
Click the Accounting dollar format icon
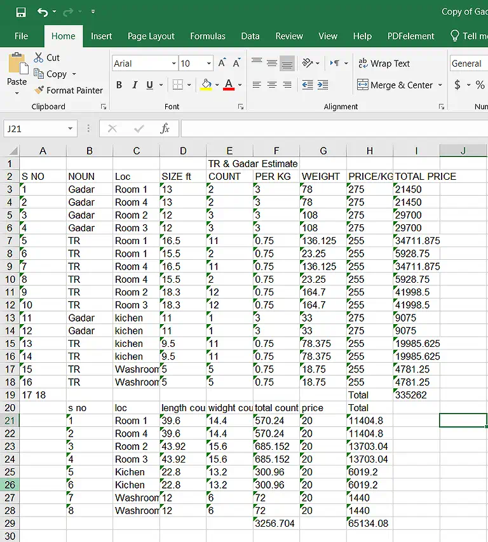tap(457, 85)
